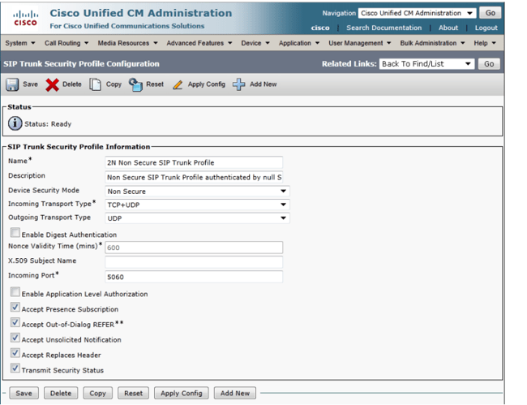
Task: Open the User Management menu
Action: [360, 43]
